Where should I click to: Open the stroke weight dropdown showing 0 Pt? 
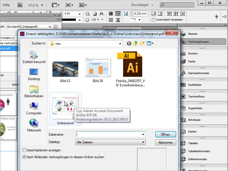(80, 14)
